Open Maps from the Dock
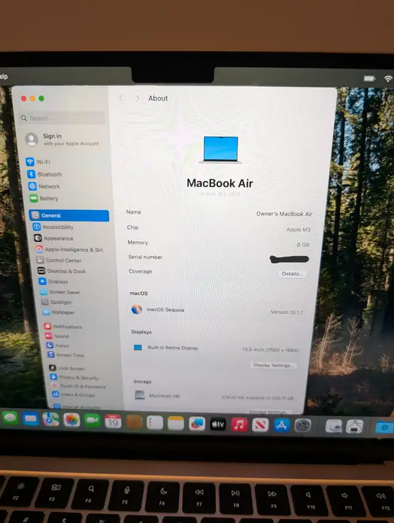The width and height of the screenshot is (394, 523). point(50,420)
